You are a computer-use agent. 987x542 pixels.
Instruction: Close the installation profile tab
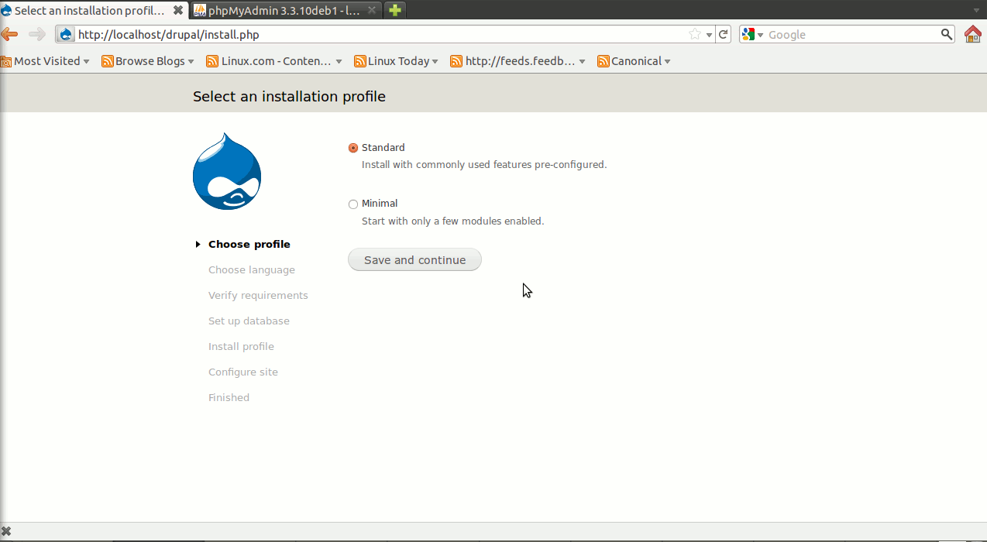[178, 11]
